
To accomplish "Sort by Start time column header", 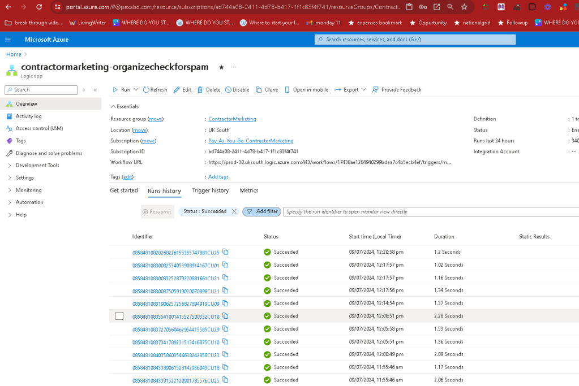I will (375, 237).
